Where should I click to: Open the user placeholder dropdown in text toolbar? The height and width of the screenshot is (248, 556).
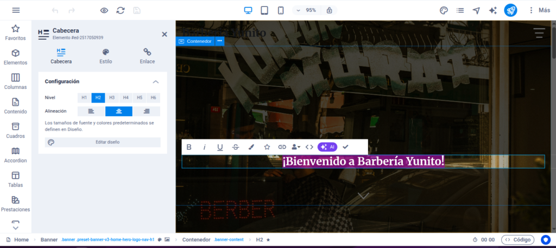tap(295, 147)
